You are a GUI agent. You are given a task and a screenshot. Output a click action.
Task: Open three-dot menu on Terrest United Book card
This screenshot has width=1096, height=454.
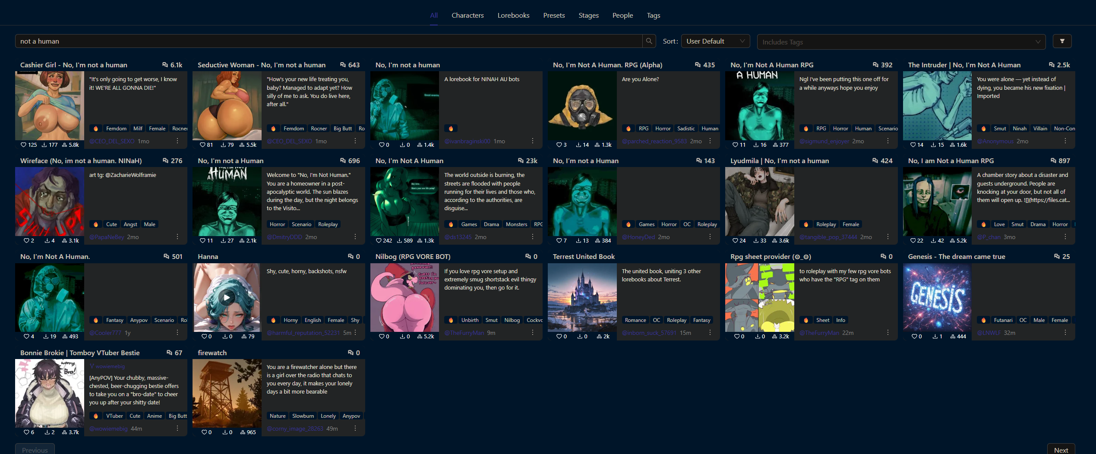point(710,333)
